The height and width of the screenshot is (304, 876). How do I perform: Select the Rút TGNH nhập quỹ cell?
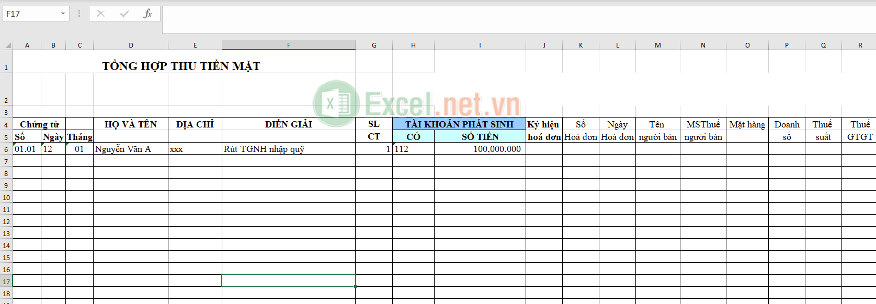coord(288,149)
